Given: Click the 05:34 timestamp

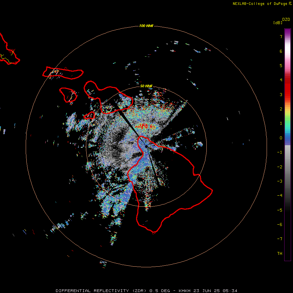Looking at the screenshot, I should 230,291.
